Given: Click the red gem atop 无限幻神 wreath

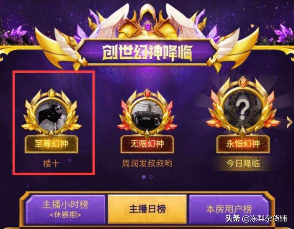Looking at the screenshot, I should point(147,93).
